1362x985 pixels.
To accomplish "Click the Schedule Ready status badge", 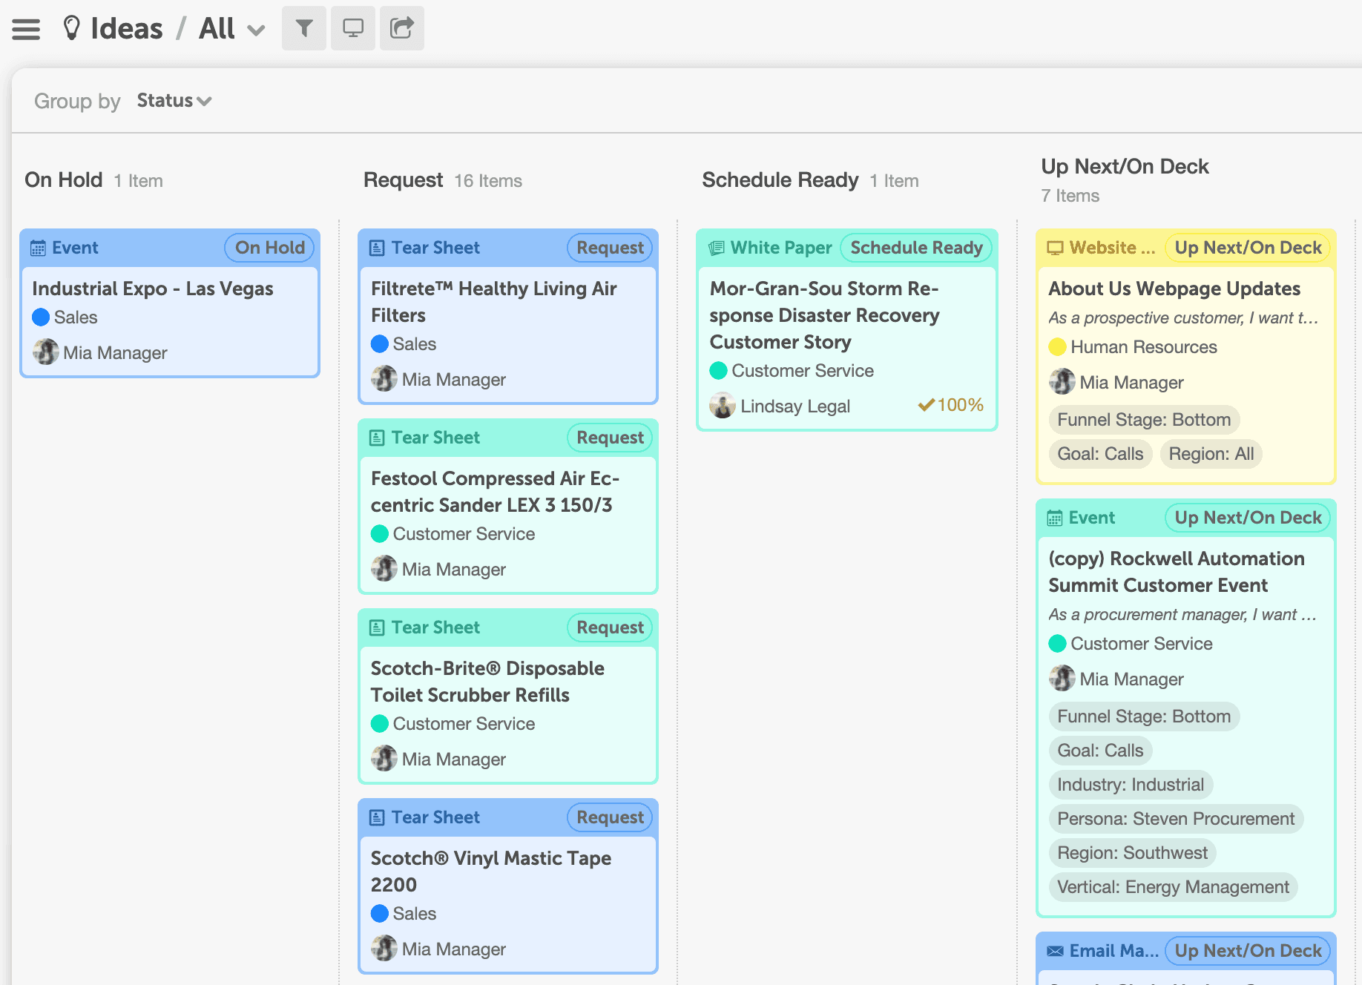I will pyautogui.click(x=916, y=248).
